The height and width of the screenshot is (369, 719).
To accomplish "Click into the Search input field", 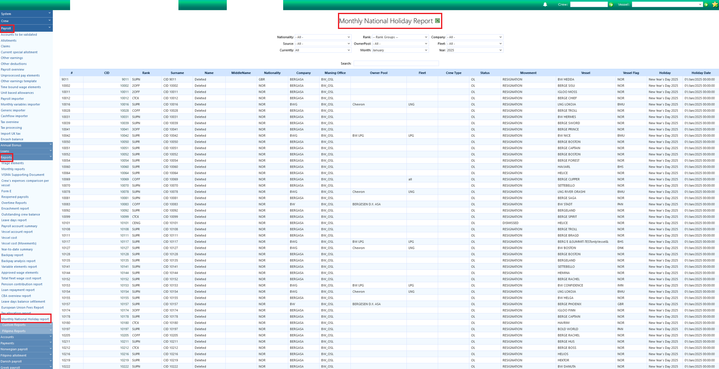I will [x=396, y=64].
